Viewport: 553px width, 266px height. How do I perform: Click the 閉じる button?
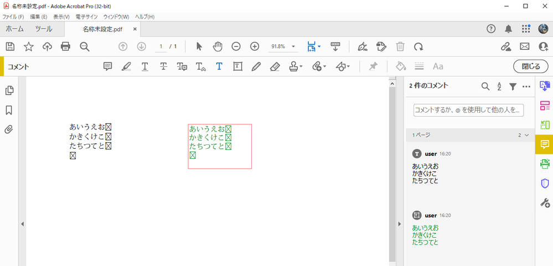pos(531,66)
